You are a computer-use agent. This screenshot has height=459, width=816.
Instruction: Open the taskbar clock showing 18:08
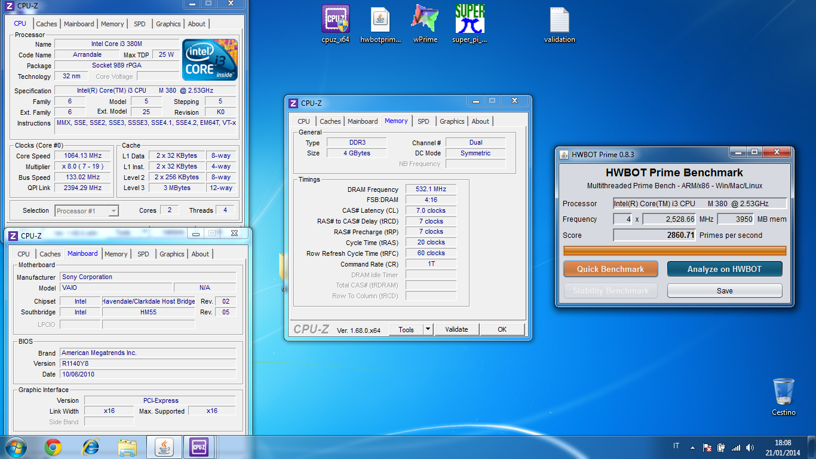coord(783,447)
